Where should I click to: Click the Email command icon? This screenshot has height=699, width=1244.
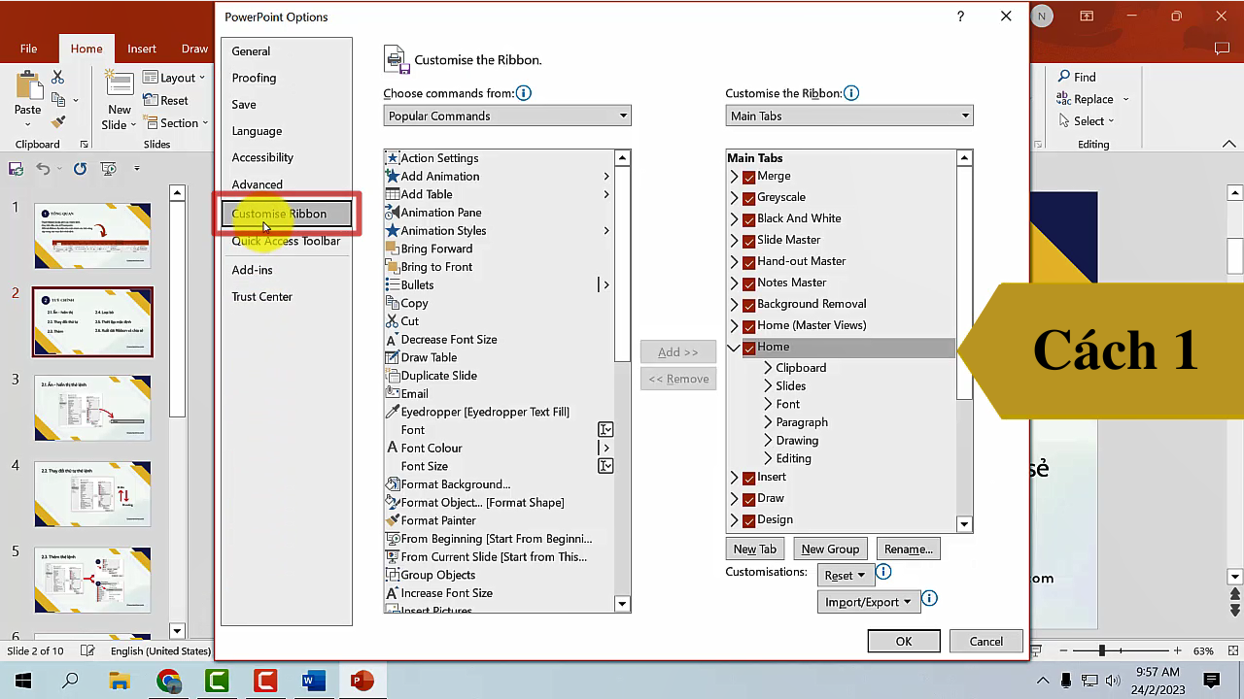pos(393,393)
